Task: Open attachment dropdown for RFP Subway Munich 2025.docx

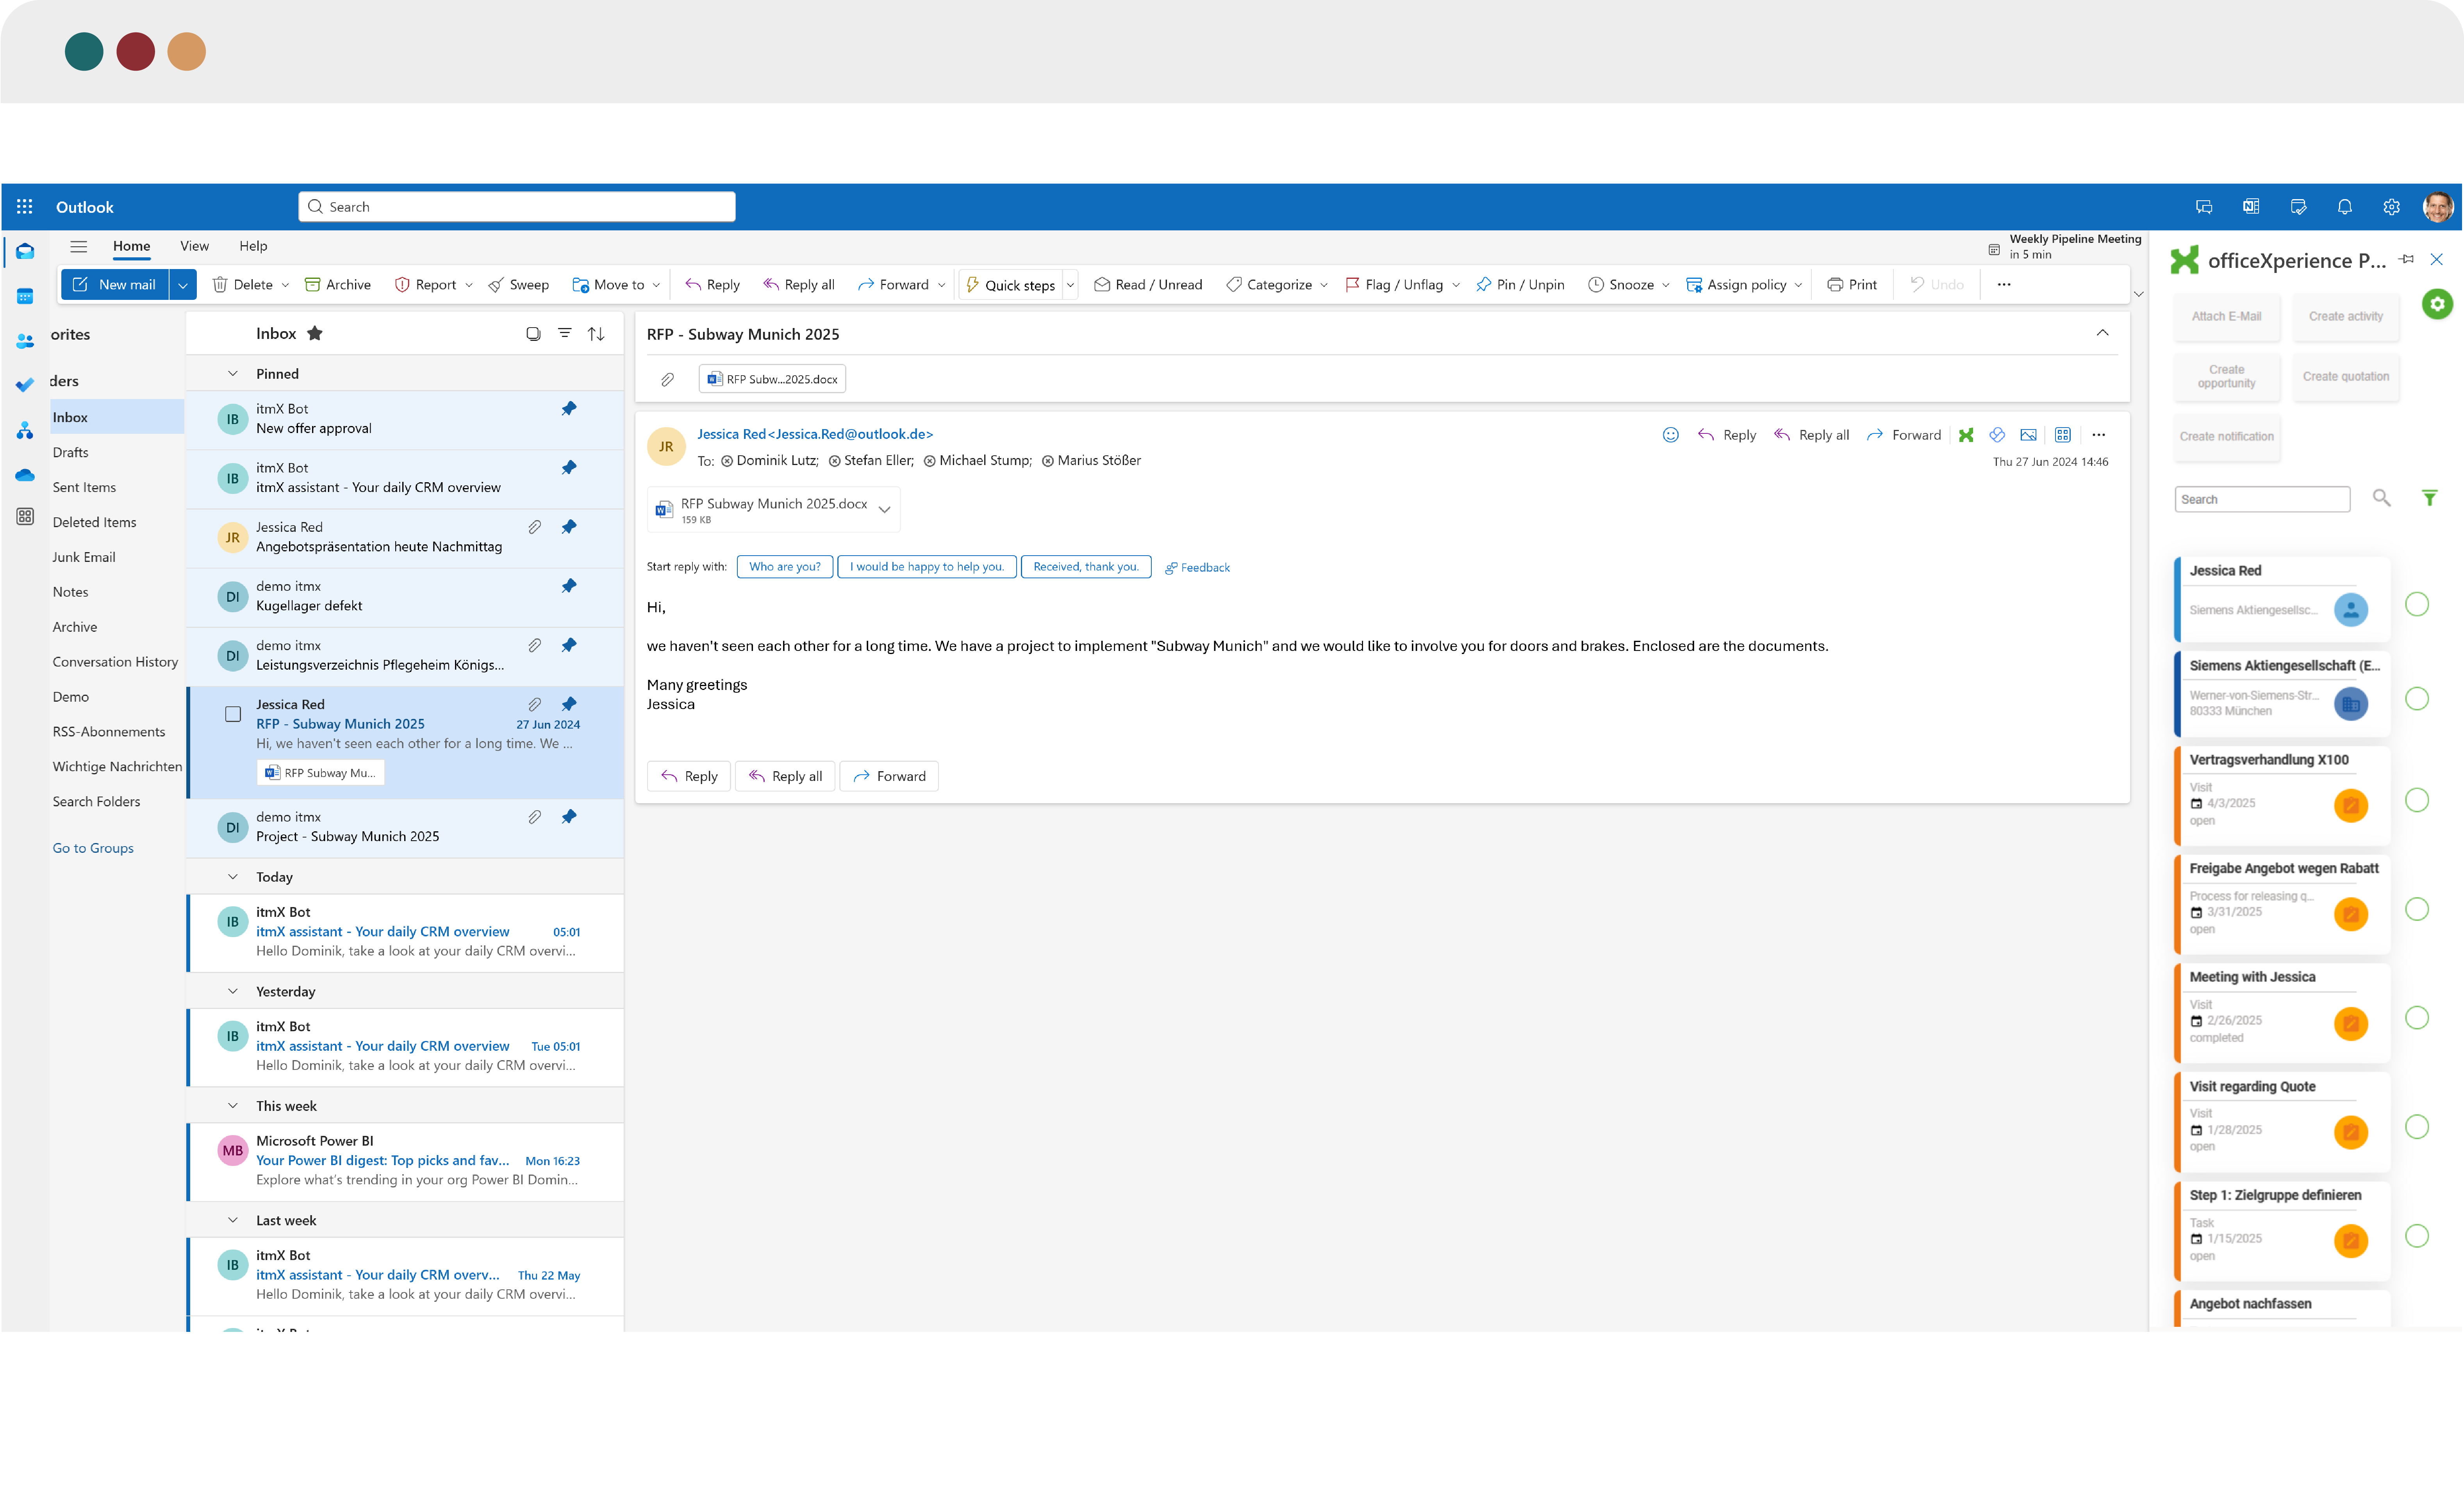Action: tap(884, 510)
